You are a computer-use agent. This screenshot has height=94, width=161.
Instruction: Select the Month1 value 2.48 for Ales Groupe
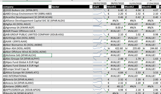pyautogui.click(x=116, y=59)
